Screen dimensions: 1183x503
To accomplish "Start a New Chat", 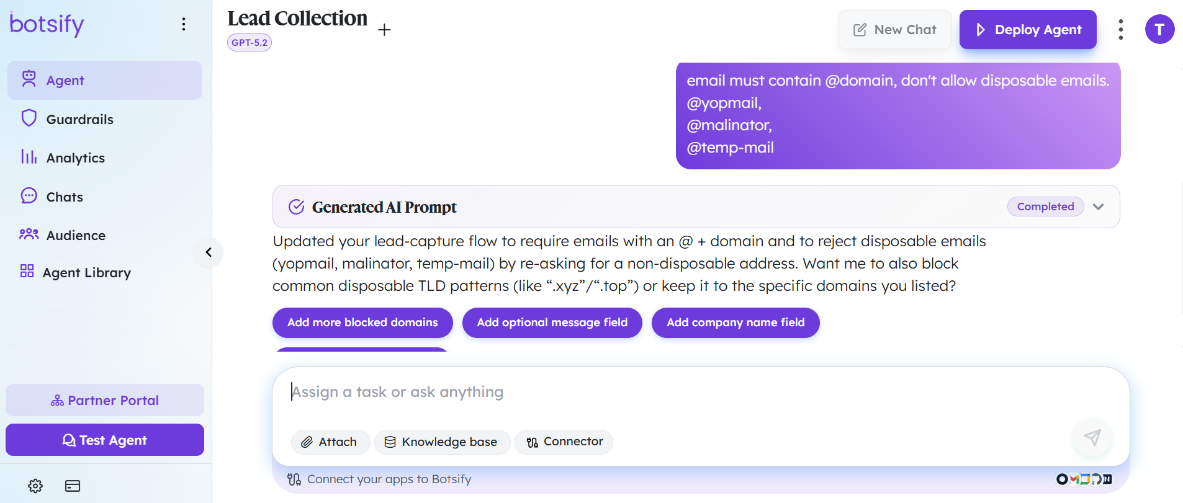I will coord(894,29).
